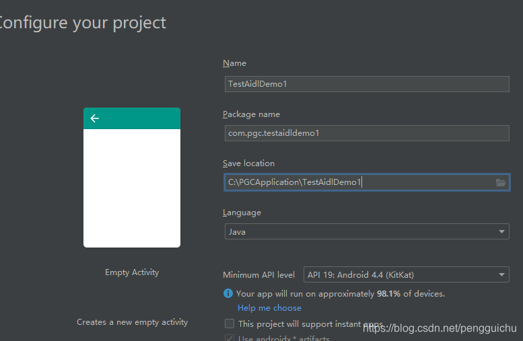Select the Empty Activity preview thumbnail
The width and height of the screenshot is (523, 341).
pyautogui.click(x=132, y=178)
